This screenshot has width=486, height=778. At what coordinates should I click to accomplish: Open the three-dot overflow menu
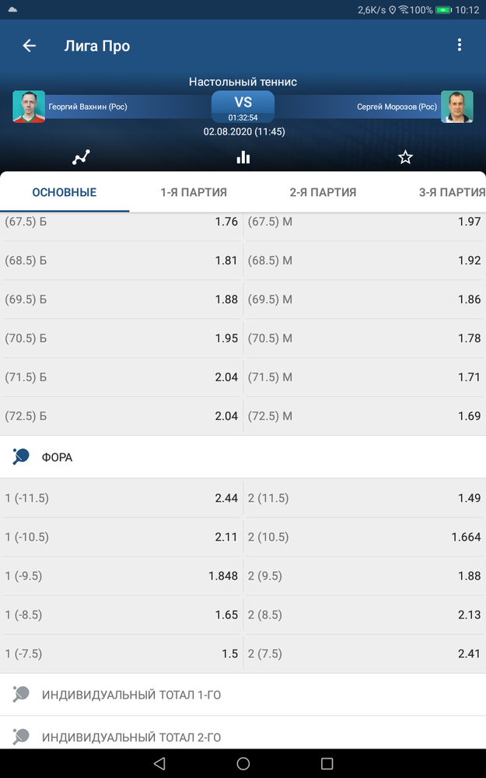460,45
